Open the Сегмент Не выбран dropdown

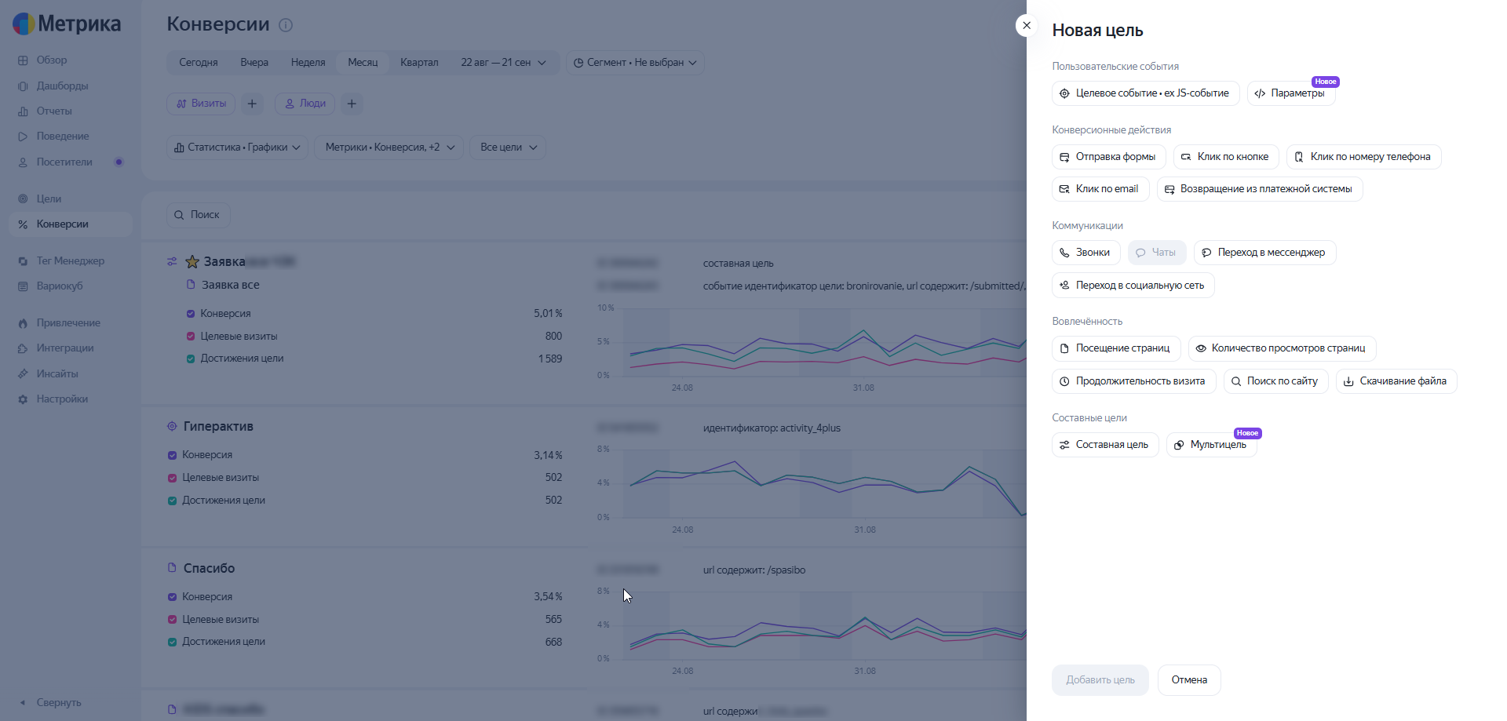[635, 63]
